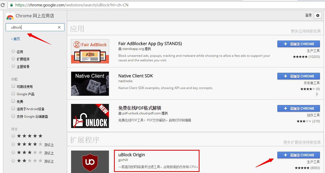Open the settings gear menu
This screenshot has width=325, height=173.
[318, 15]
